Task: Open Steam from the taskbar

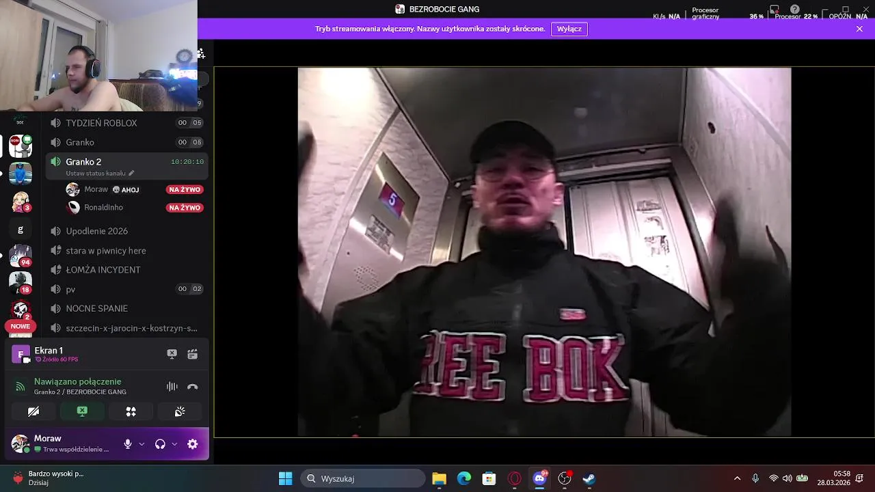Action: click(589, 478)
